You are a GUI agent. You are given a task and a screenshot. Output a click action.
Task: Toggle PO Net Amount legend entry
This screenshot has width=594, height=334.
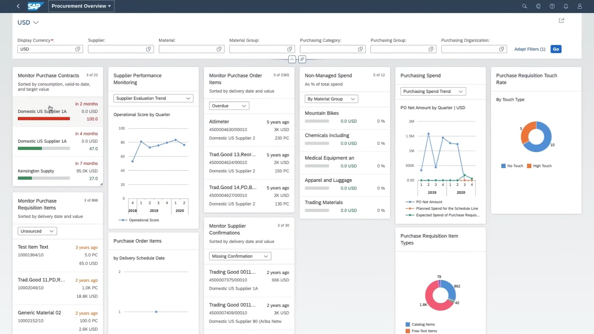[424, 202]
